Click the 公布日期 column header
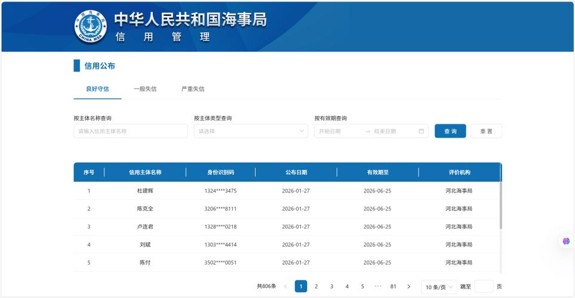This screenshot has height=298, width=575. coord(296,172)
